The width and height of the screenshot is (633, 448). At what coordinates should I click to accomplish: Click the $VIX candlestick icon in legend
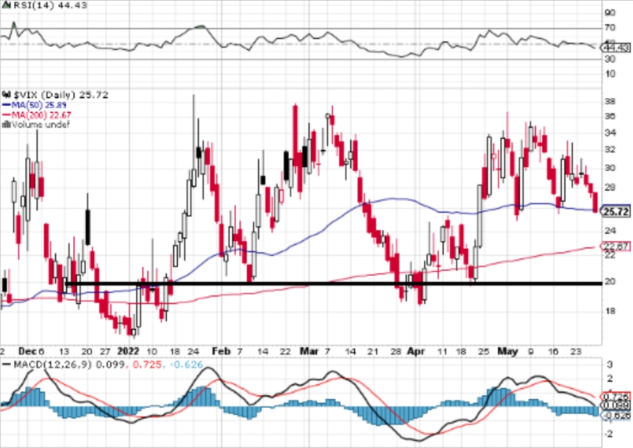[7, 95]
